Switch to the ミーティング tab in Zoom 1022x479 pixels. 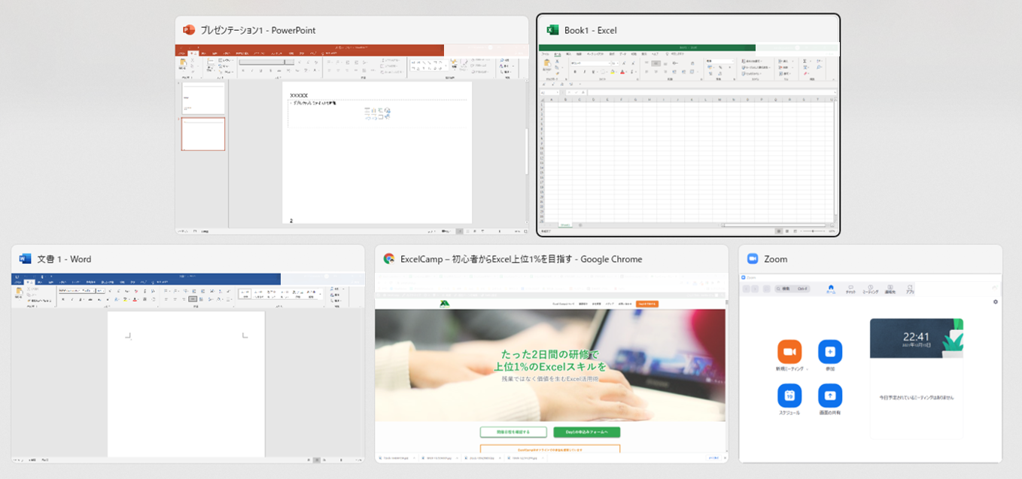[870, 289]
